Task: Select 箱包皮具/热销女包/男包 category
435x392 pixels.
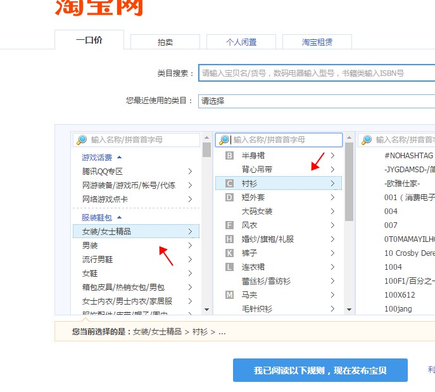Action: click(136, 287)
